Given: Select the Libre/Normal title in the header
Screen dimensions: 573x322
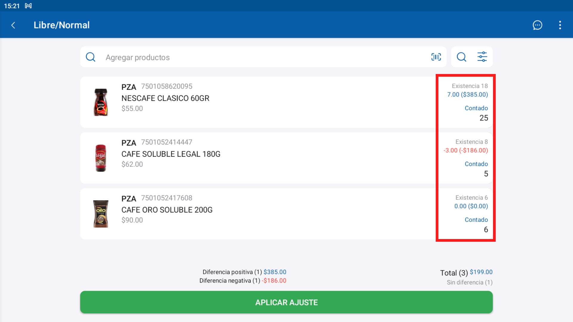Looking at the screenshot, I should (61, 25).
